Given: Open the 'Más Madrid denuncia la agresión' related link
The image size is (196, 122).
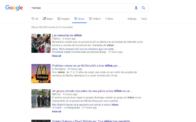Looking at the screenshot, I should [86, 105].
